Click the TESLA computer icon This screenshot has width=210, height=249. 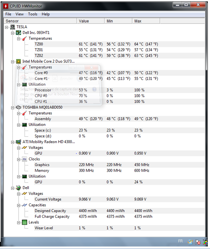13,27
